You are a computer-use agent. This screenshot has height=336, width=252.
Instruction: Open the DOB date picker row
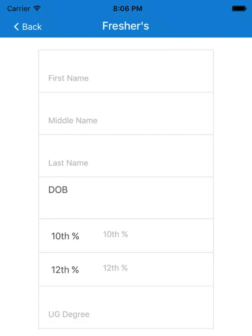[x=126, y=198]
